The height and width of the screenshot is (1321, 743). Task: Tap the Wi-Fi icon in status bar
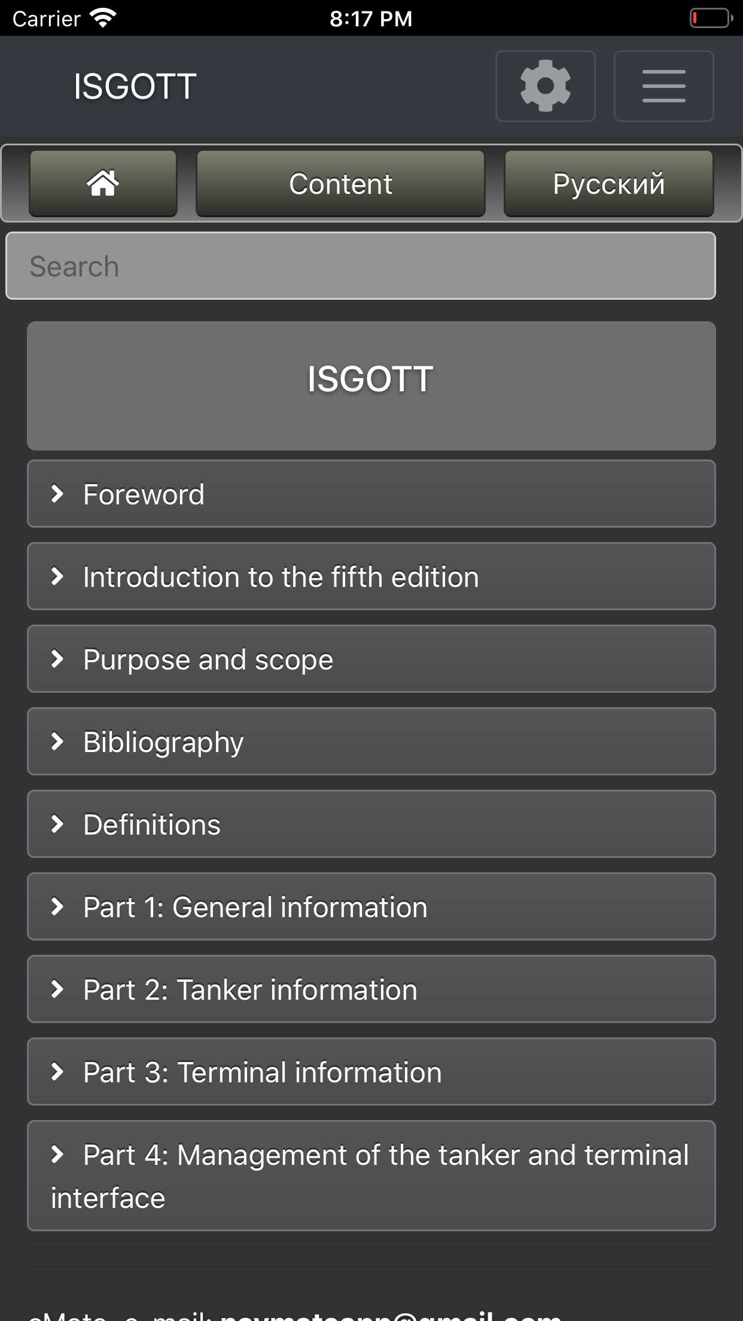103,18
